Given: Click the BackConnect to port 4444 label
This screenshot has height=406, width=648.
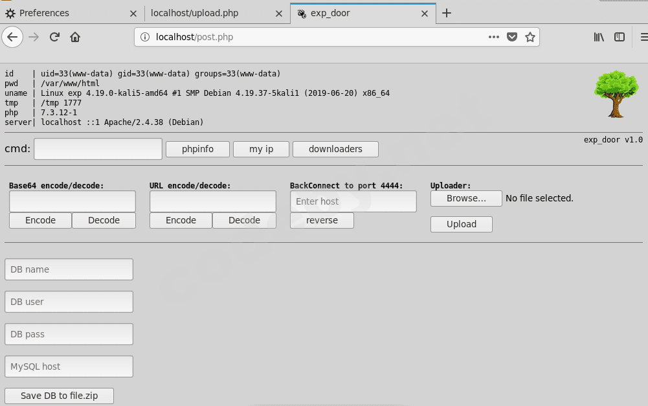Looking at the screenshot, I should tap(346, 186).
